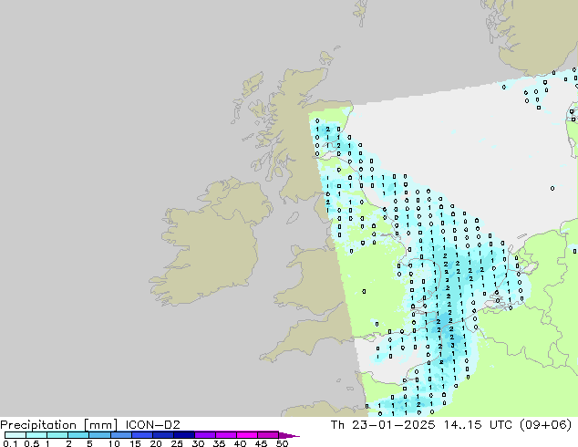Click the '[mm]' unit label
The height and width of the screenshot is (447, 578).
click(100, 425)
